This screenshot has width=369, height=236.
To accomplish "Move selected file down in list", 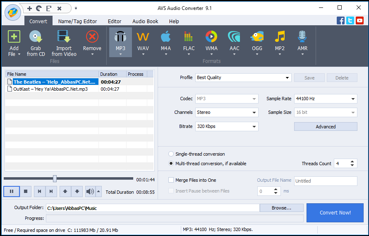I will tap(77, 191).
